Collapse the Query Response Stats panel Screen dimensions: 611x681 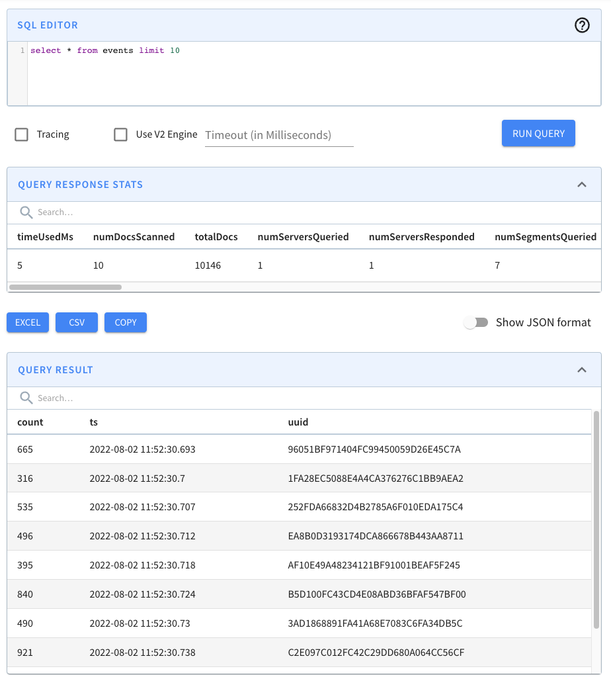click(582, 185)
